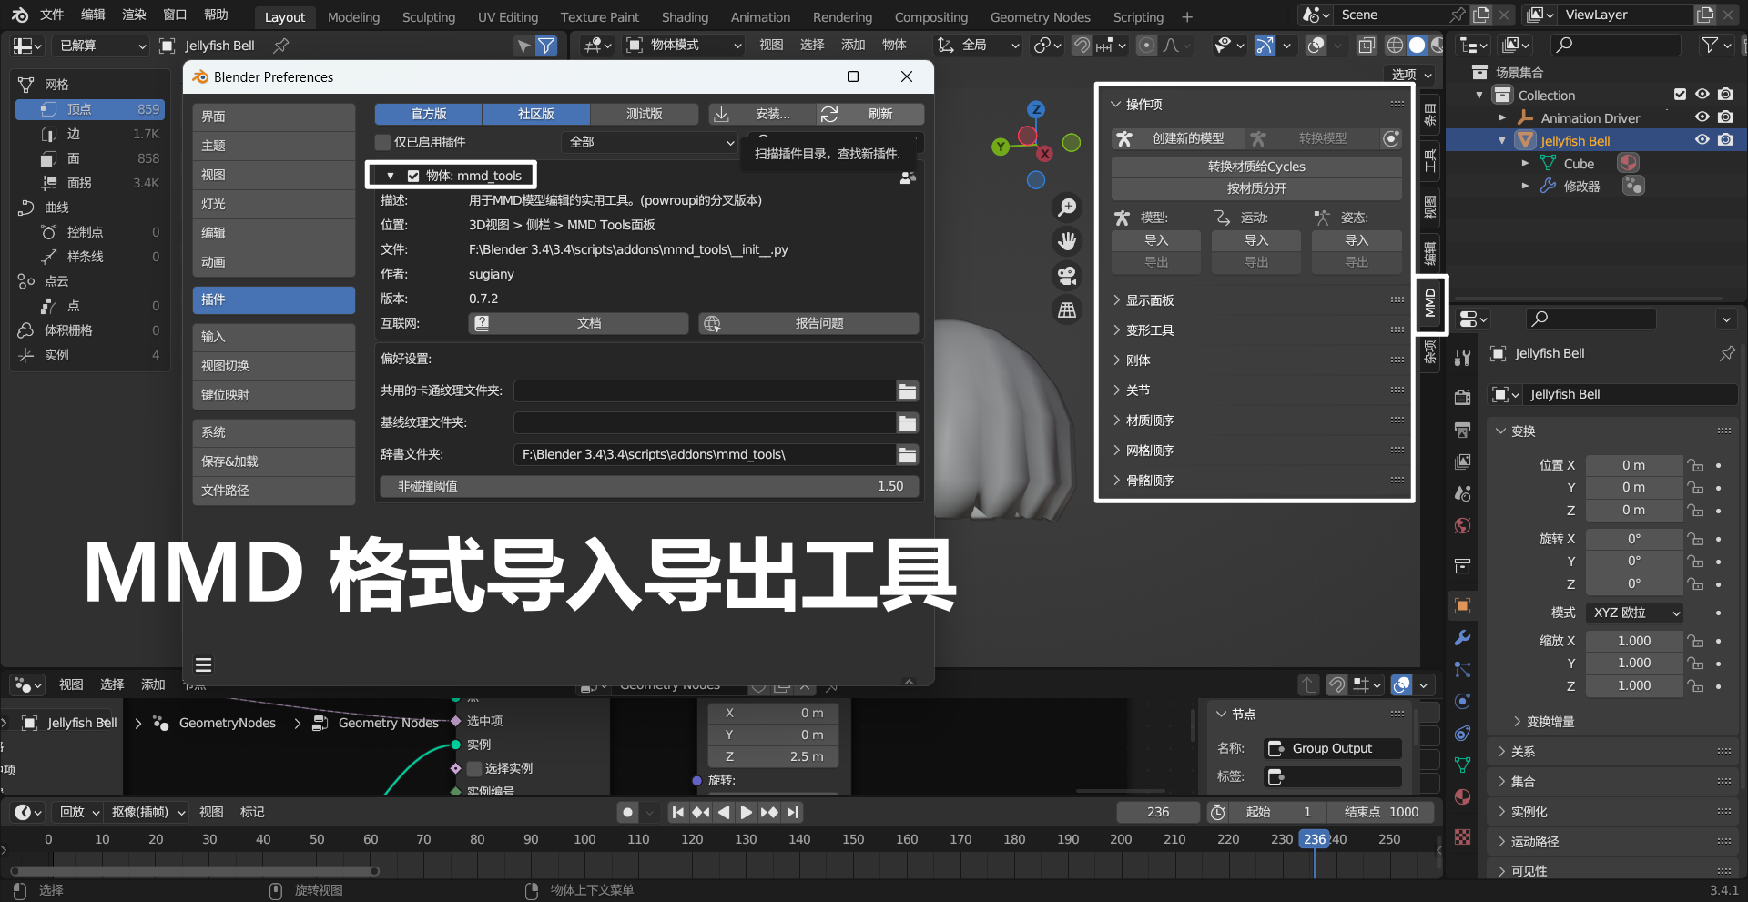
Task: Play the animation in reverse
Action: [x=724, y=812]
